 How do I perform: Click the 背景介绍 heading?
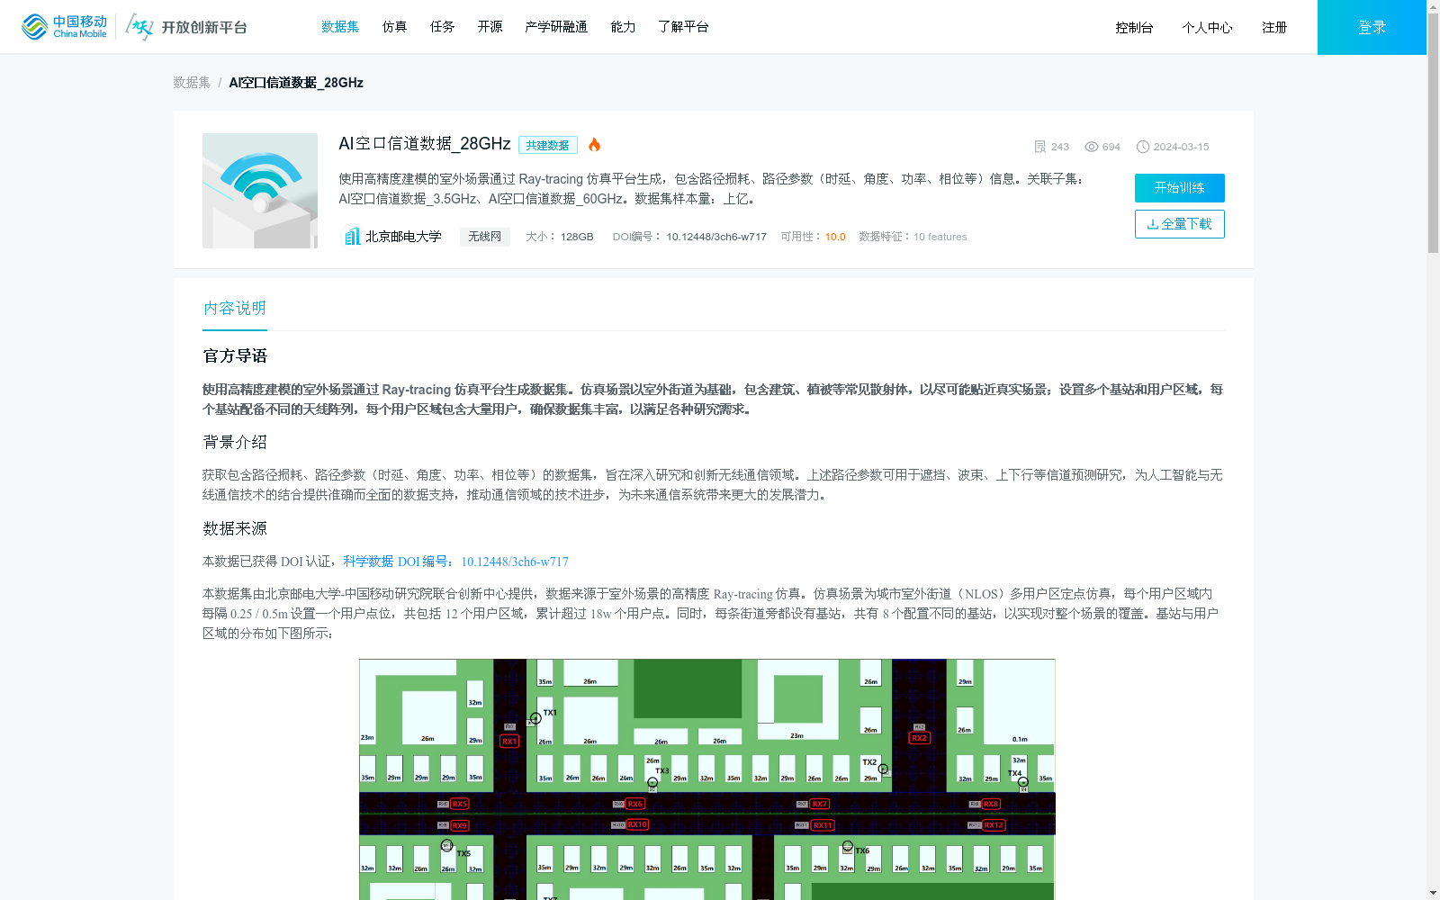click(235, 442)
